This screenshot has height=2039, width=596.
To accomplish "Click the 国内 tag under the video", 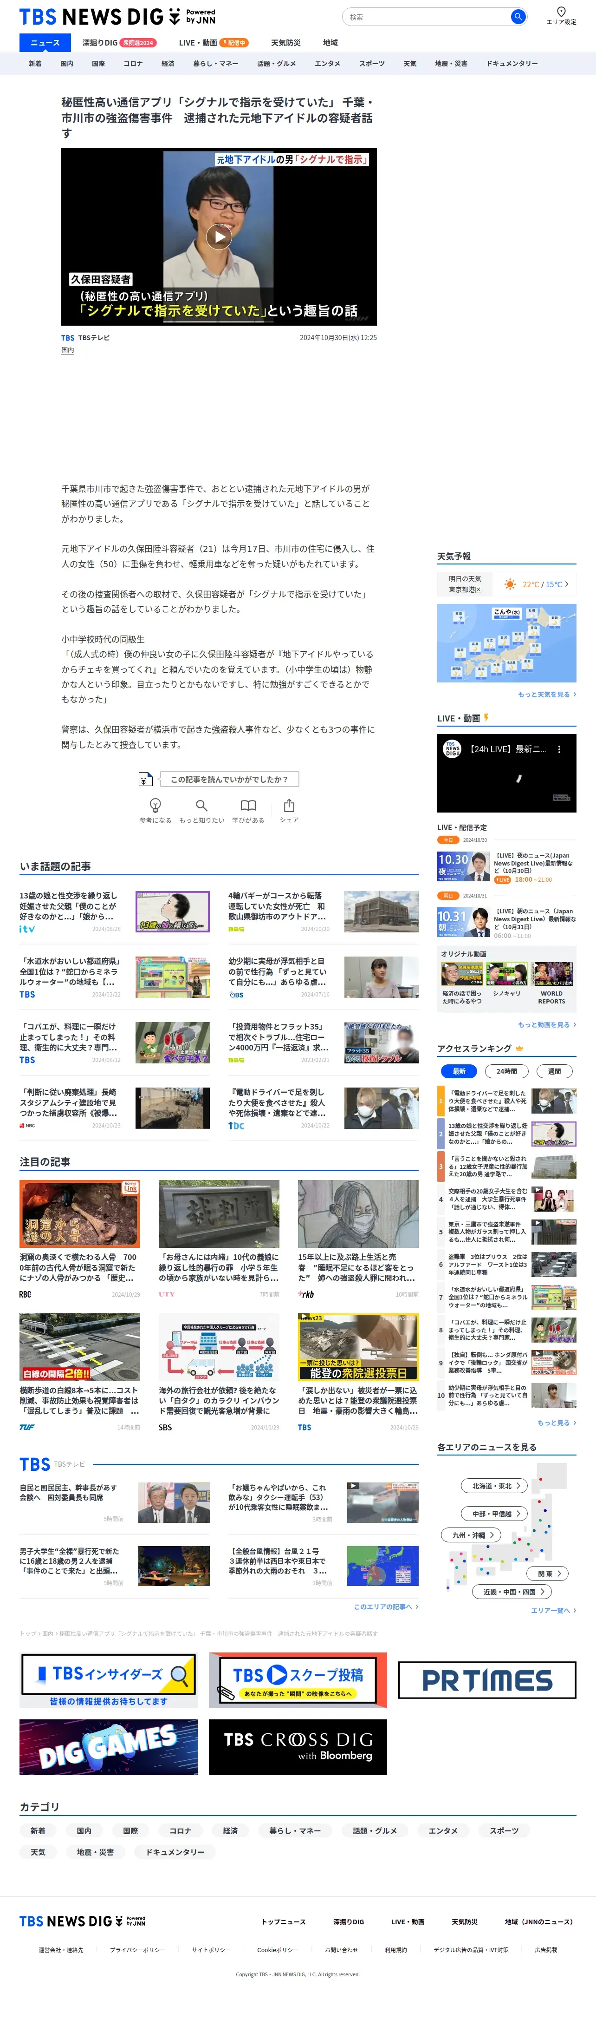I will click(68, 350).
